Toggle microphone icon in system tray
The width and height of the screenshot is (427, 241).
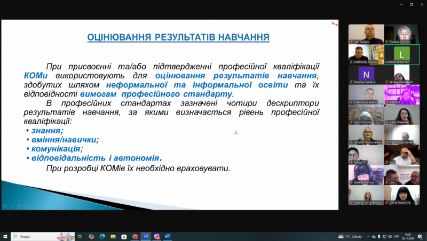click(378, 236)
